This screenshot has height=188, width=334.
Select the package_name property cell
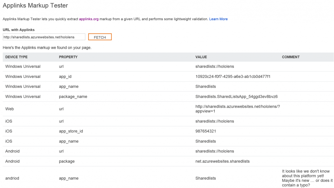click(73, 96)
